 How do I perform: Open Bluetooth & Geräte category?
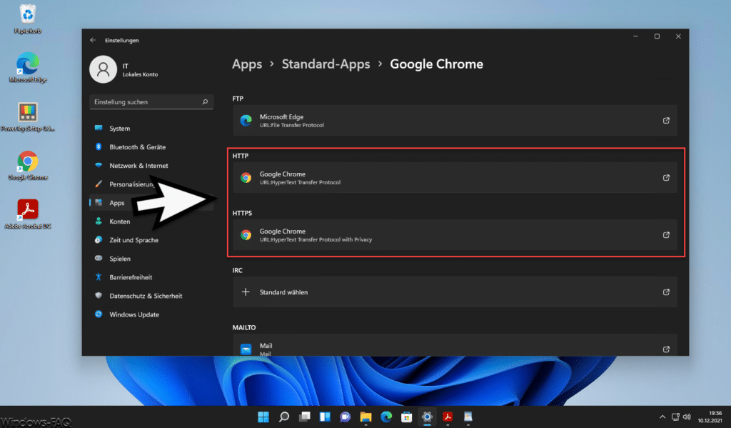click(151, 147)
